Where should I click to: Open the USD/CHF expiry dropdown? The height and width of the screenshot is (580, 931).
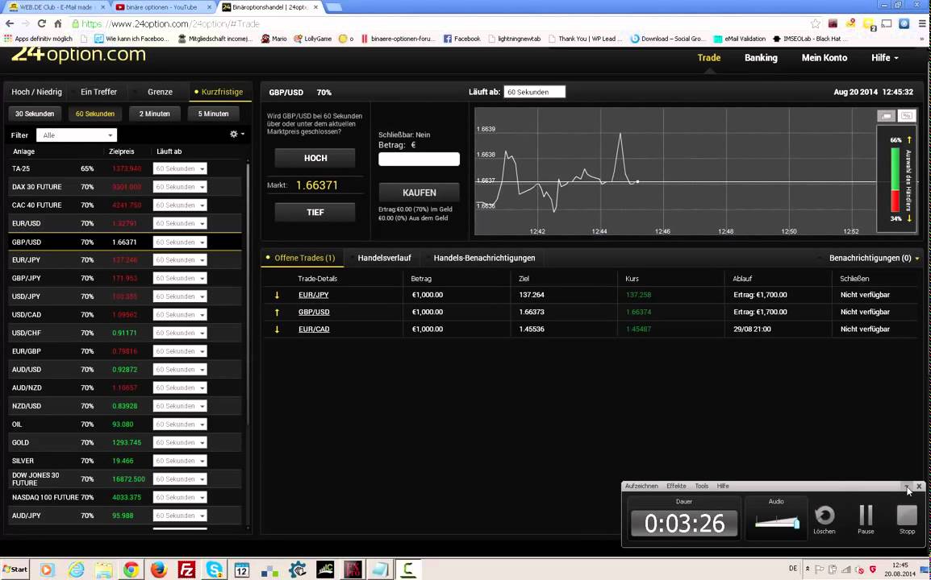click(180, 333)
